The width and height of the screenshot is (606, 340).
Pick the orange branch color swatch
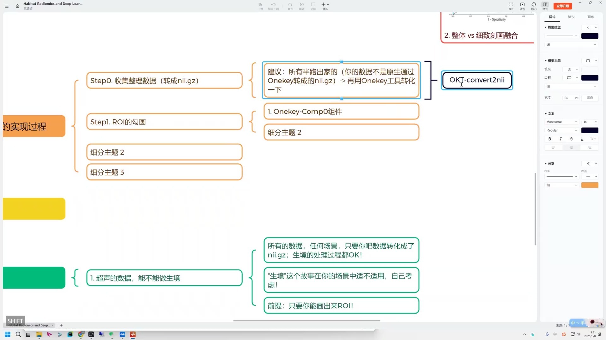(590, 185)
